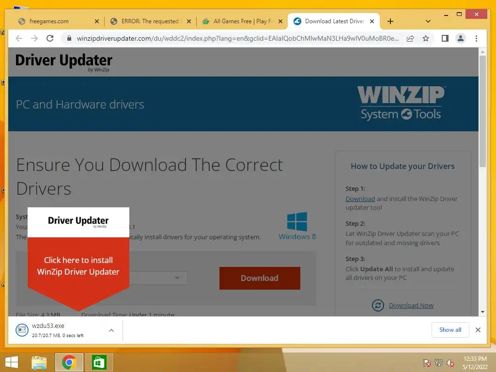
Task: Open File Explorer from the taskbar
Action: pos(39,362)
